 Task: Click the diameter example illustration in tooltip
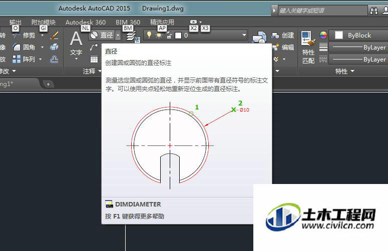tap(187, 145)
